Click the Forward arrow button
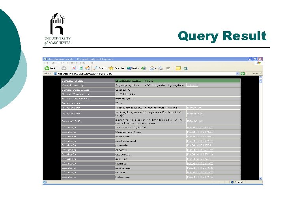Image resolution: width=284 pixels, height=213 pixels. coord(64,68)
